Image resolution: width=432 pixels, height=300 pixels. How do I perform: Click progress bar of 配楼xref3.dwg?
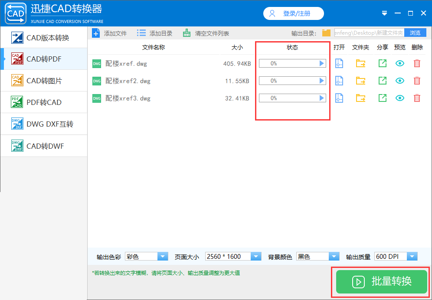point(292,98)
